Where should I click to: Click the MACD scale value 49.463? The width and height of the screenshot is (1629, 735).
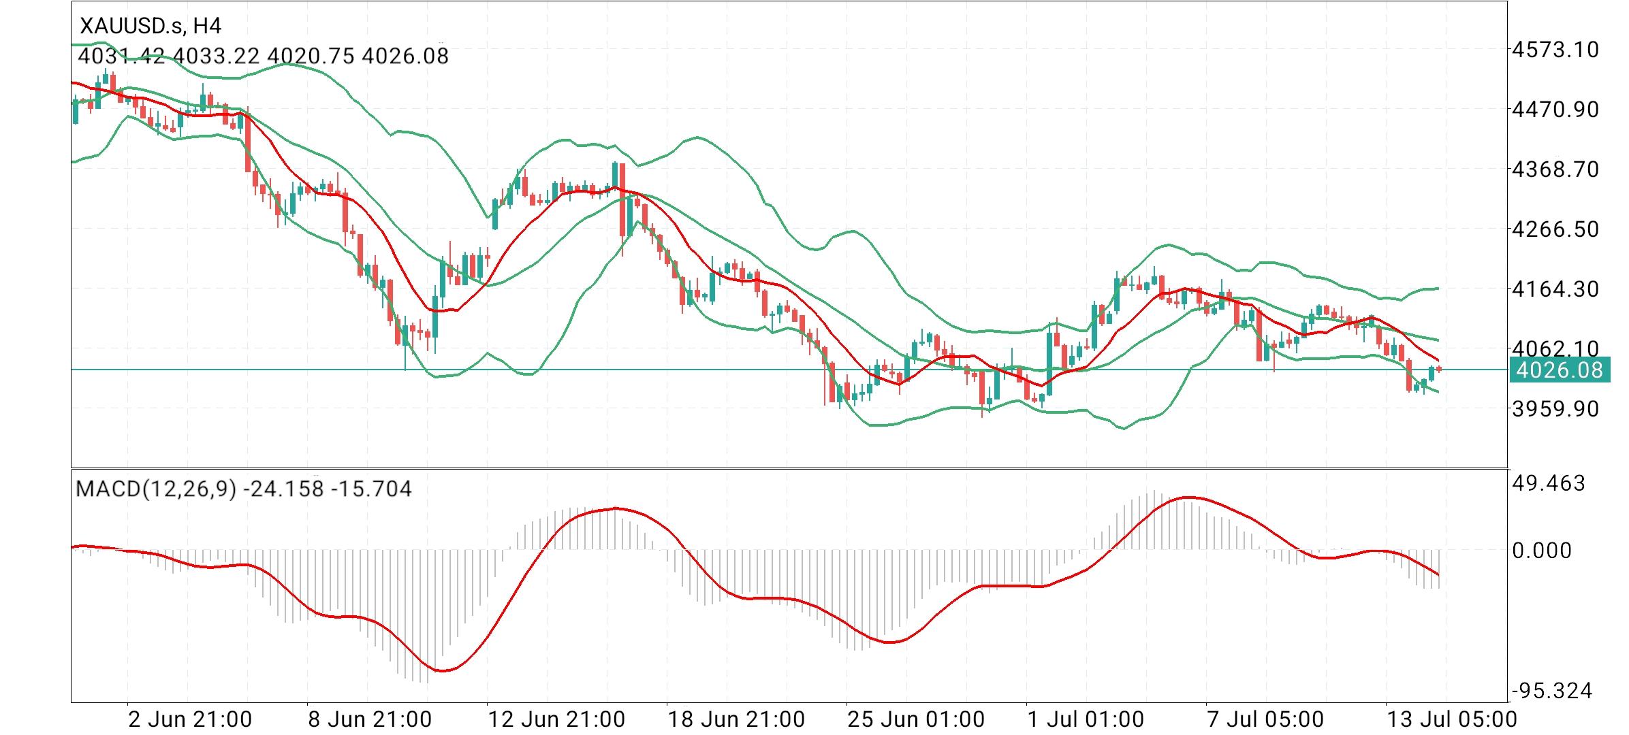point(1548,483)
